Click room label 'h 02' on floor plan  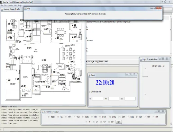(72, 62)
